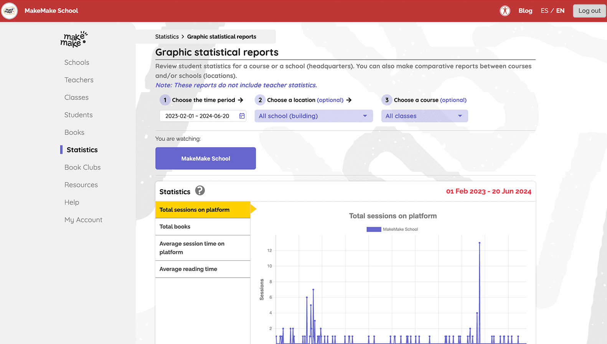Click the MakeMake School watching button
The image size is (607, 344).
pyautogui.click(x=206, y=158)
